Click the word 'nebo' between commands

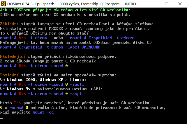(59, 38)
